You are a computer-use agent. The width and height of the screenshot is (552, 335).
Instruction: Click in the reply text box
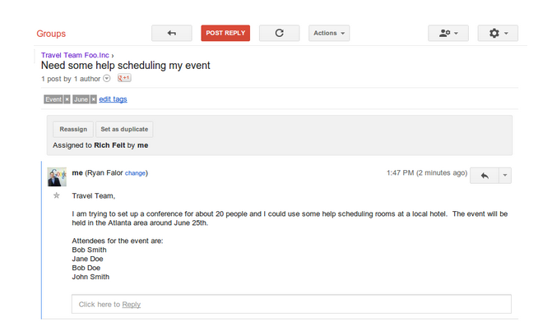[291, 304]
